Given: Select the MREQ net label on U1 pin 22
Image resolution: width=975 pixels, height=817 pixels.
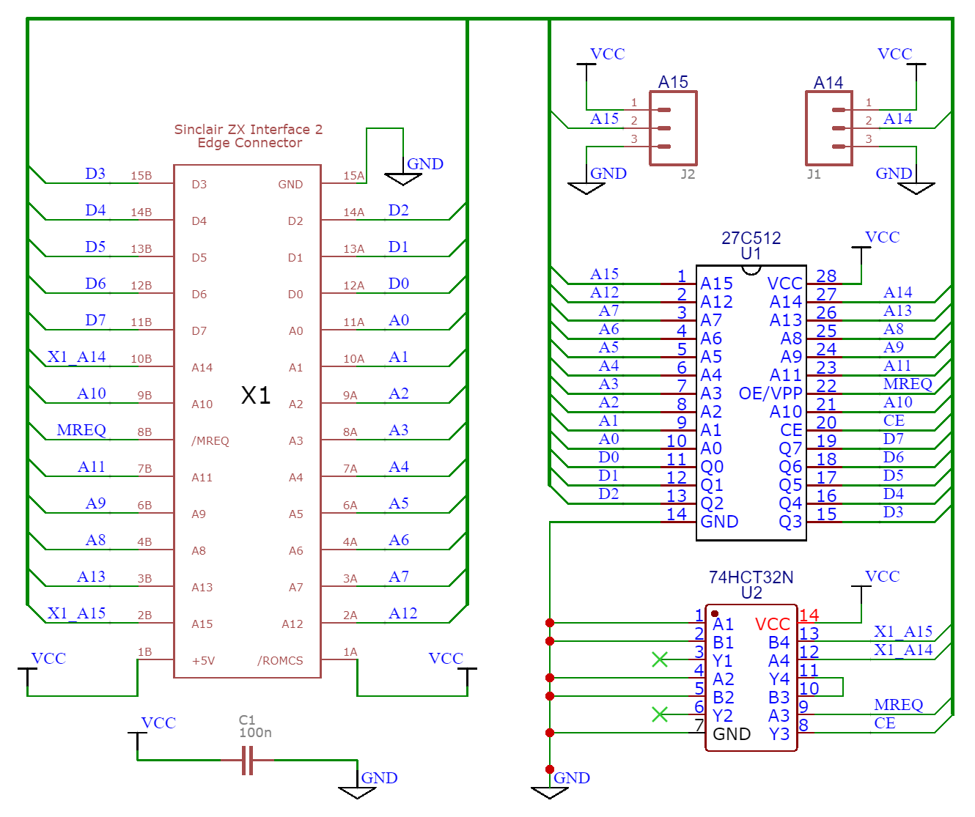Looking at the screenshot, I should (x=907, y=384).
